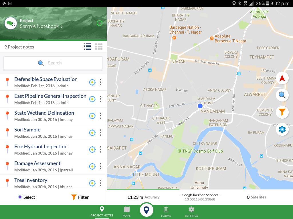Image resolution: width=293 pixels, height=219 pixels.
Task: Click the orange map filter funnel button
Action: [282, 112]
